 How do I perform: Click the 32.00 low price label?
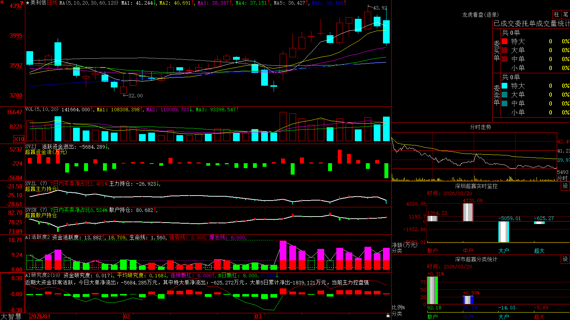[x=135, y=96]
